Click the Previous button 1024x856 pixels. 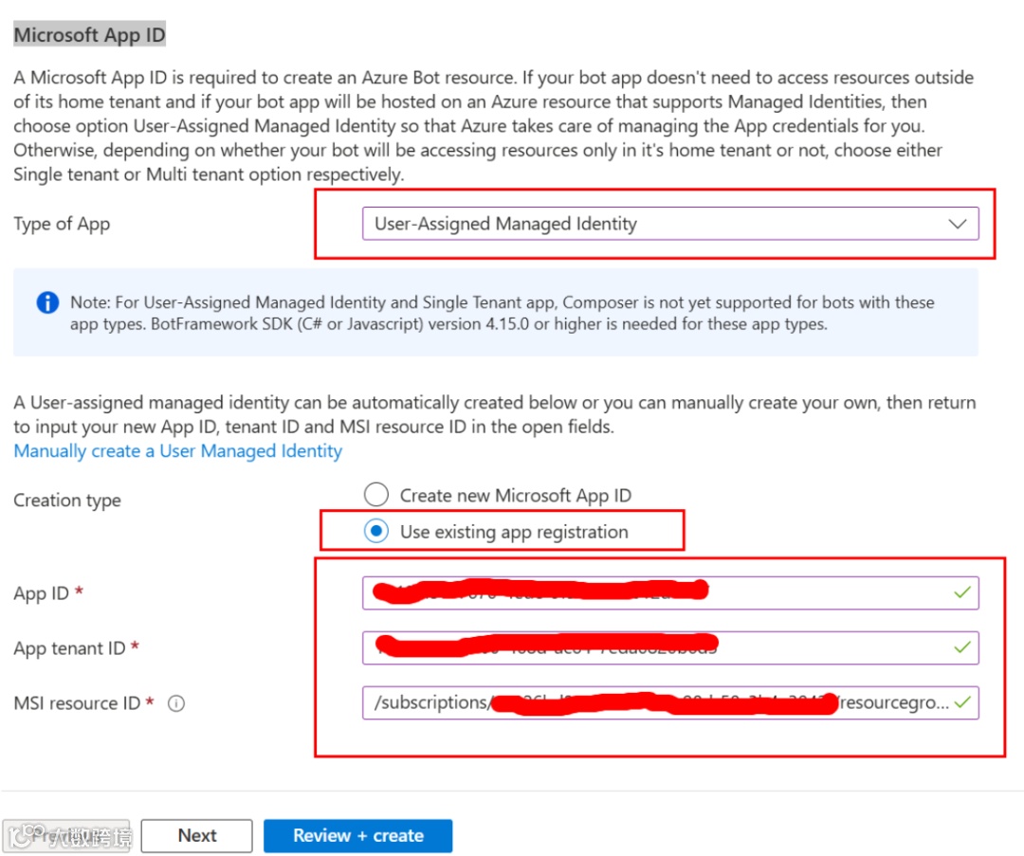pos(66,835)
